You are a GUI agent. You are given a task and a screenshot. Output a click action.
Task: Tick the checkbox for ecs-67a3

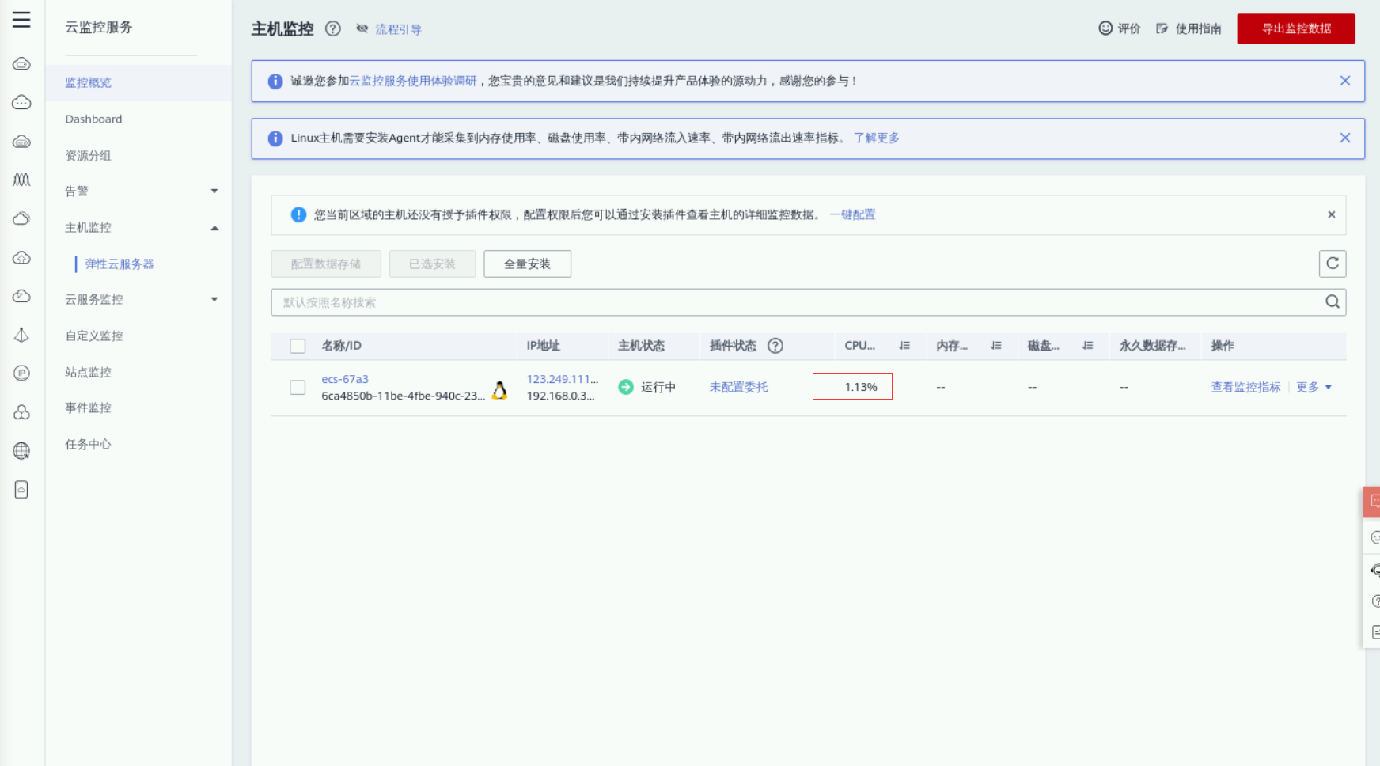[298, 387]
